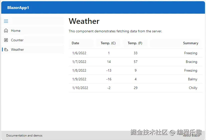
Task: Select the 1/6/2022 date cell
Action: click(79, 53)
